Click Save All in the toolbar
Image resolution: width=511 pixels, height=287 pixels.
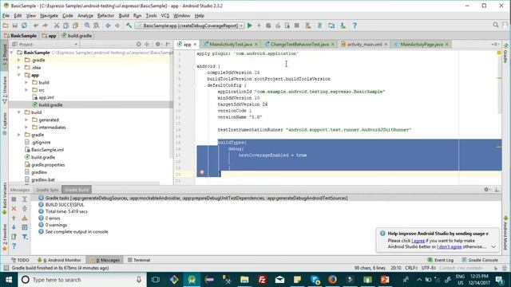click(14, 26)
